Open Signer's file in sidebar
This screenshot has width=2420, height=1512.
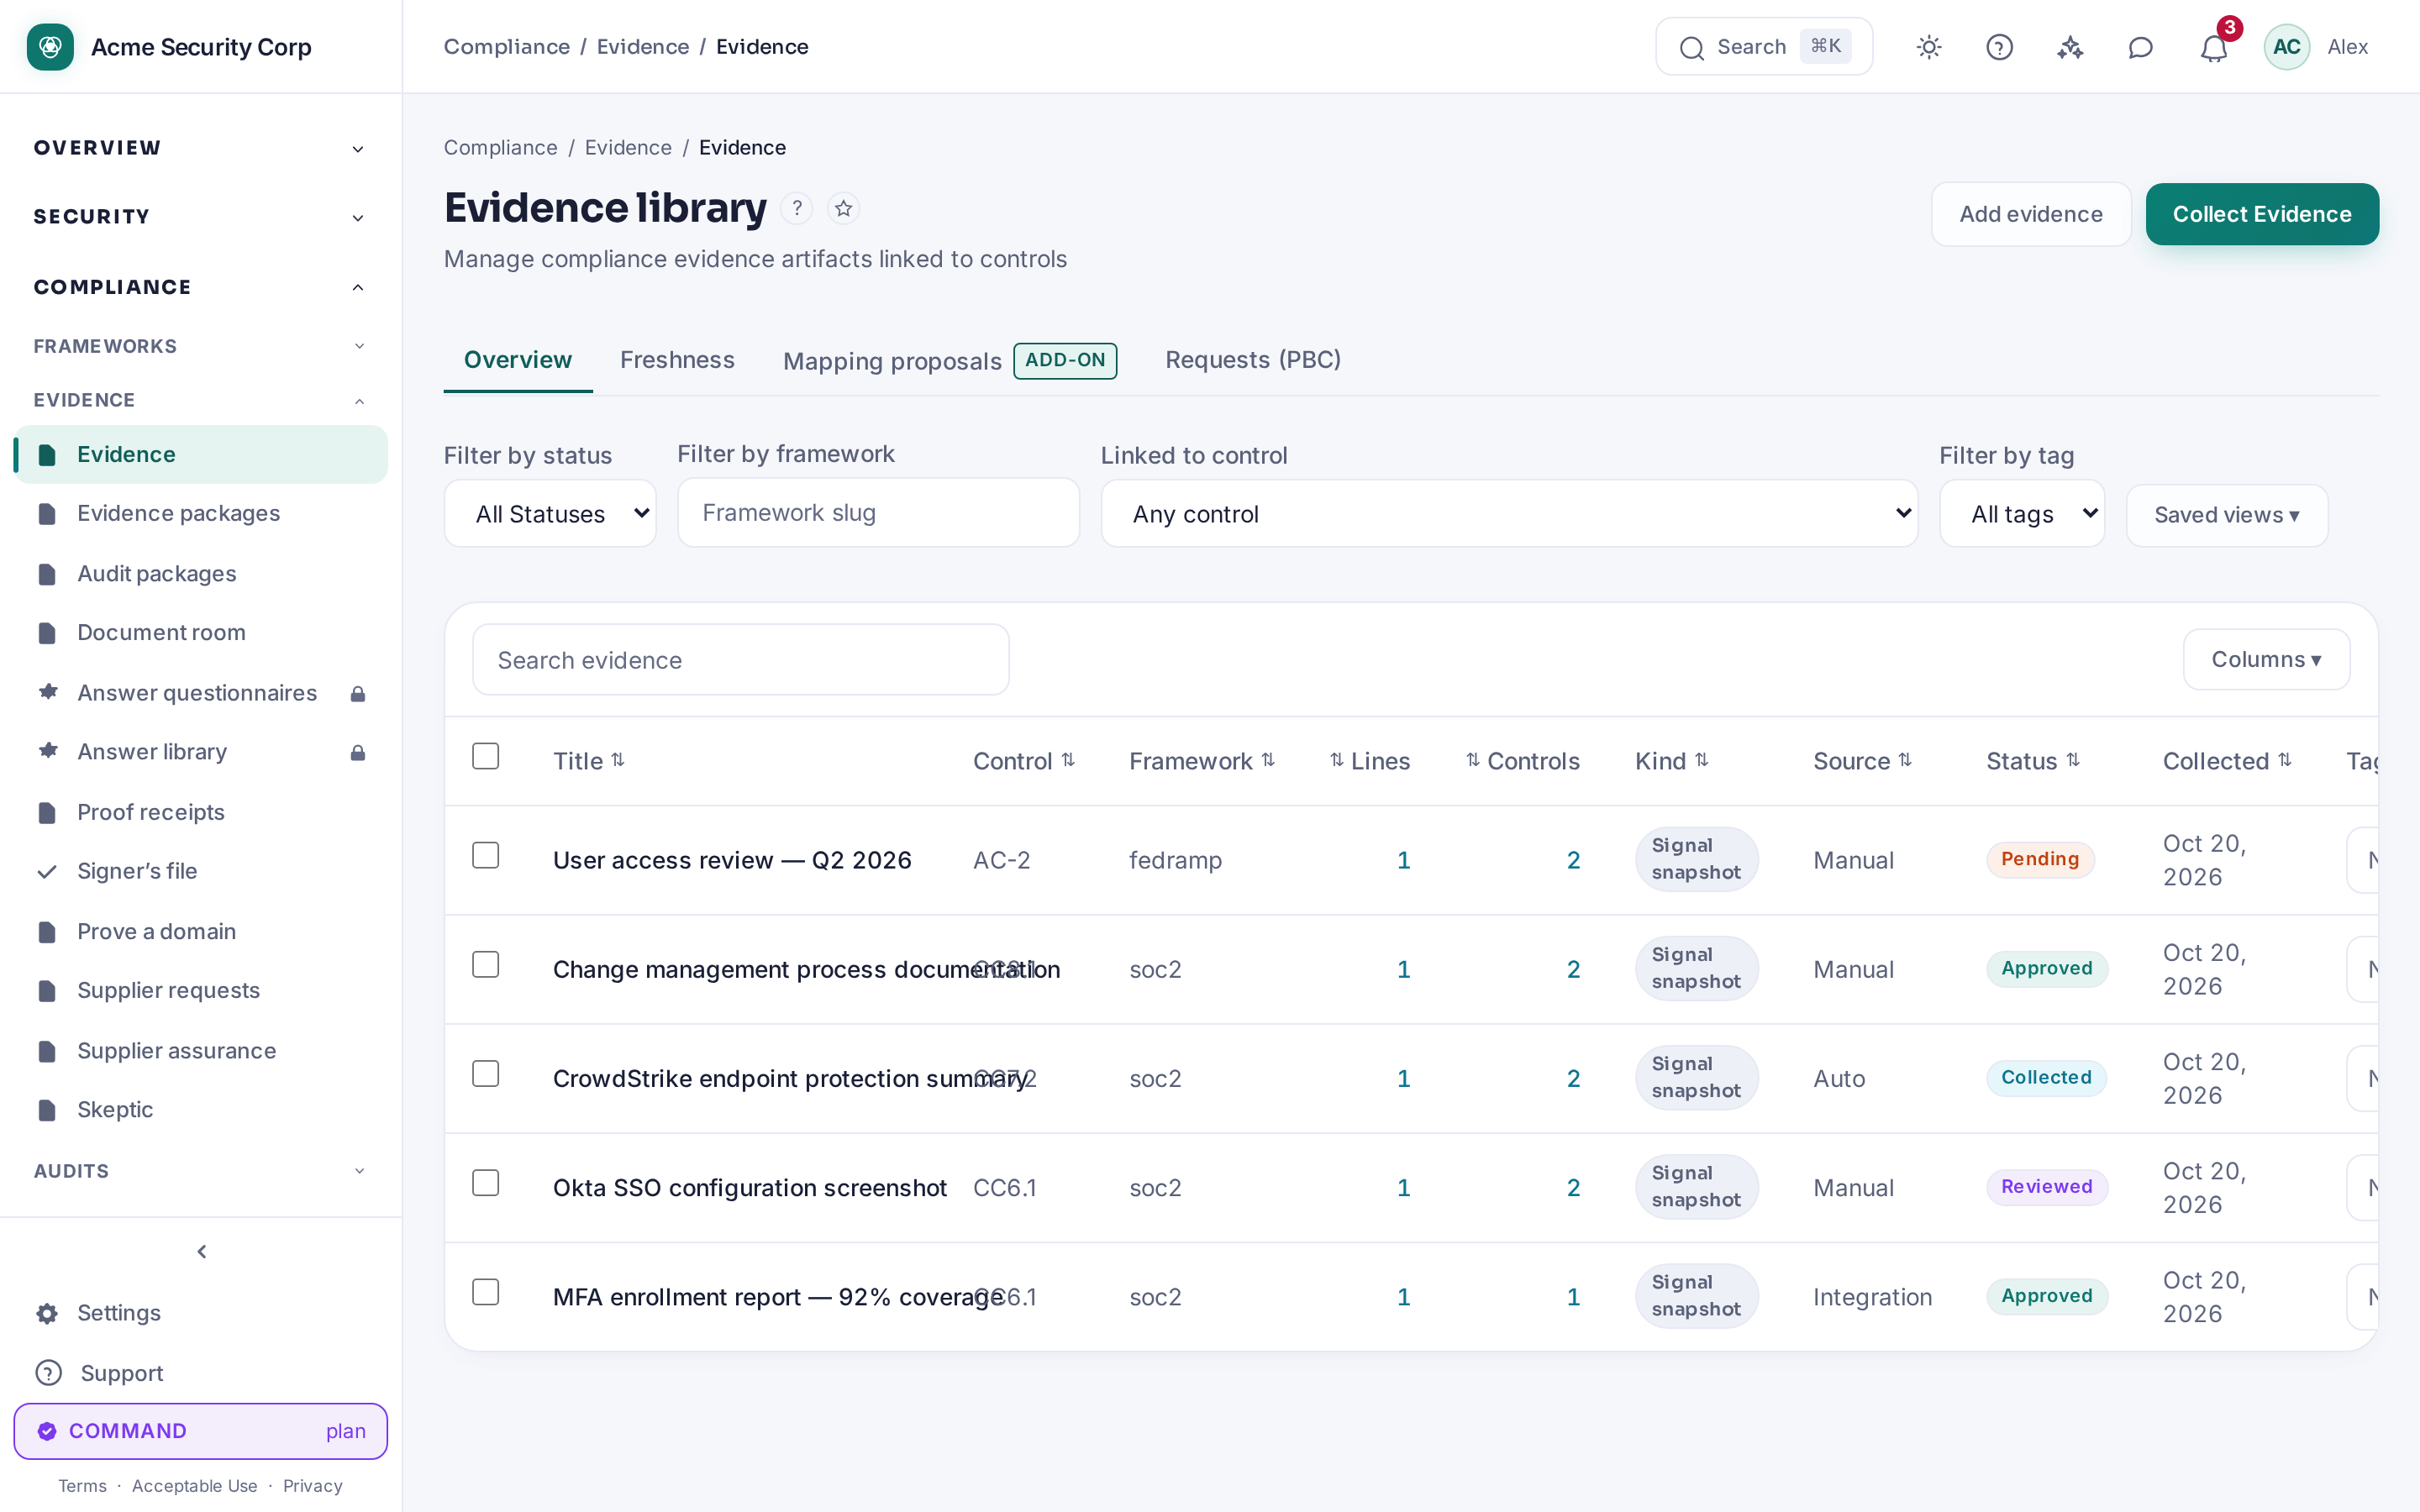tap(200, 871)
